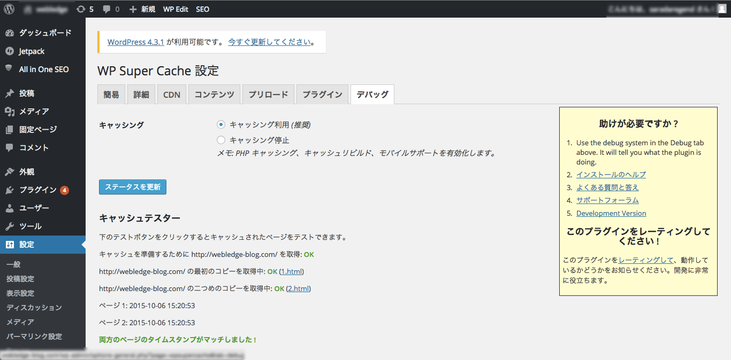Image resolution: width=731 pixels, height=360 pixels.
Task: Open the 投稿設定 submenu item
Action: pos(20,279)
